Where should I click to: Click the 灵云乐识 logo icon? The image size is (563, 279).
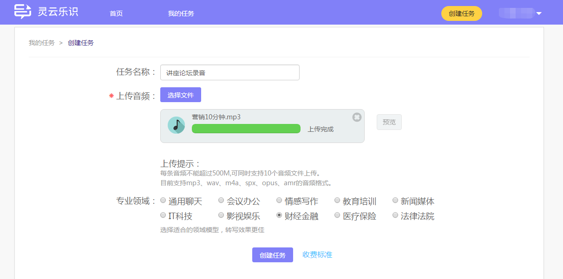(22, 12)
